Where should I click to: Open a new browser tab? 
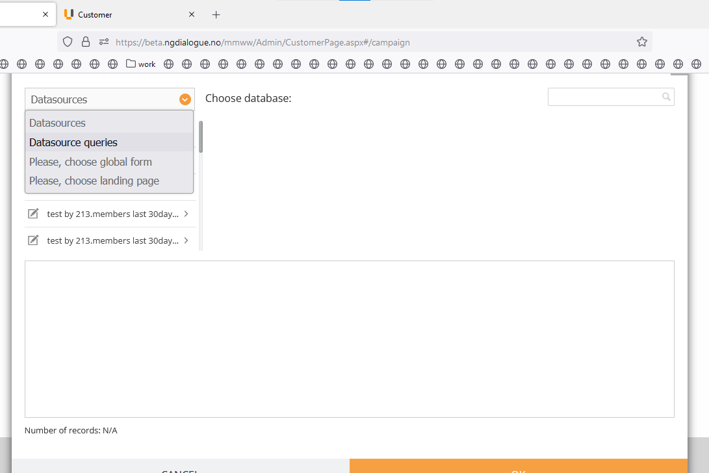(x=216, y=14)
